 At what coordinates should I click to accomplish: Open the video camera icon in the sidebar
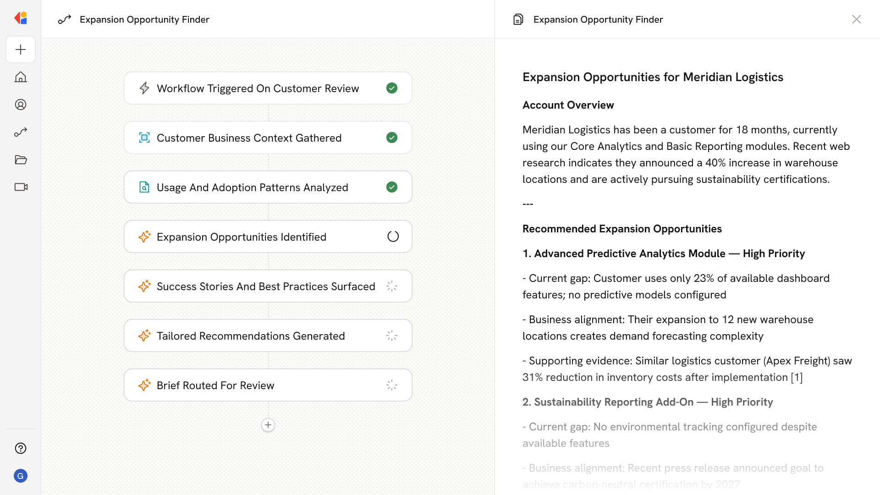click(21, 187)
